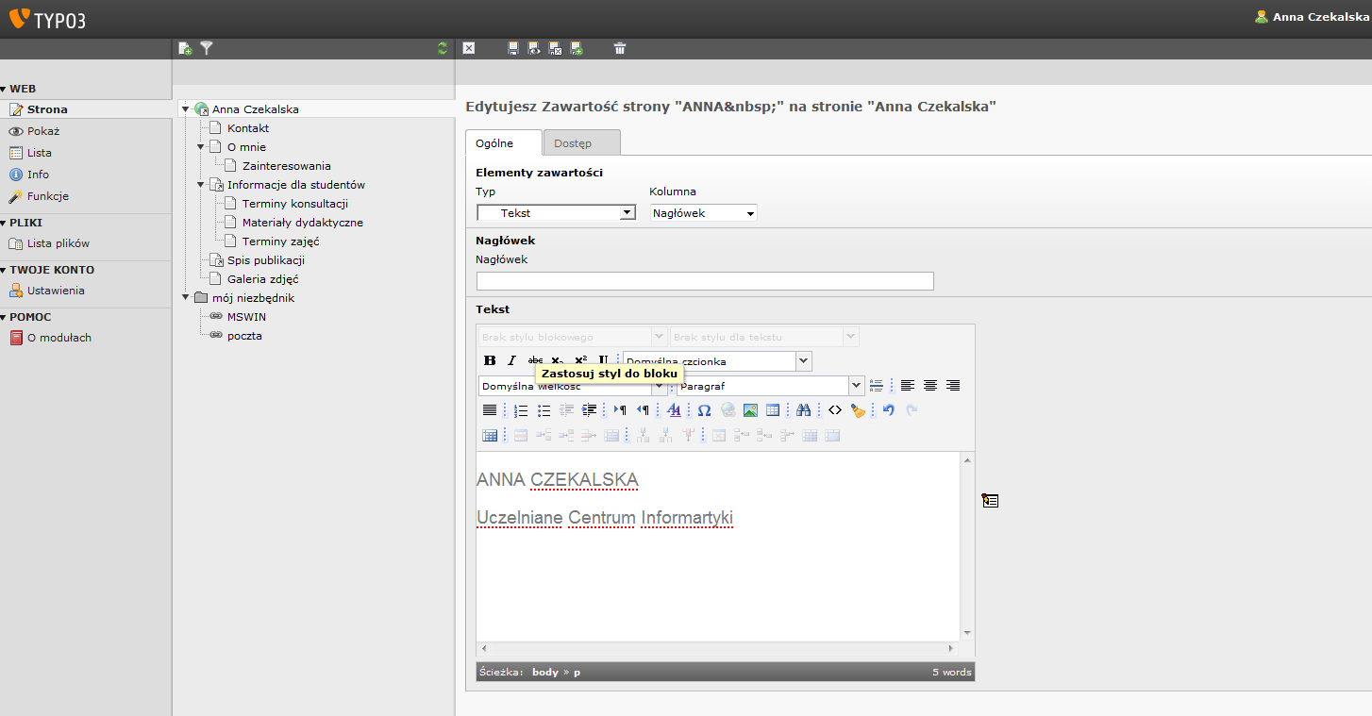Collapse the WEB module group
The image size is (1372, 716).
(x=4, y=89)
